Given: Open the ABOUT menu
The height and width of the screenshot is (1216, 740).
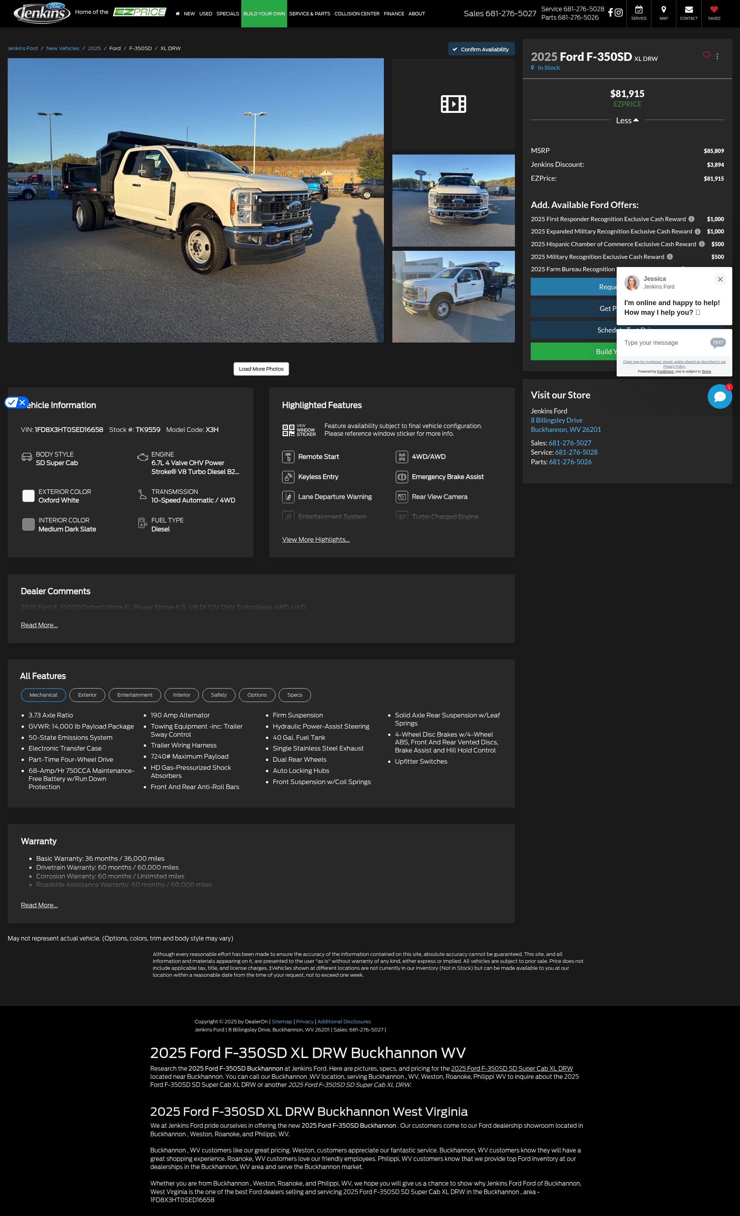Looking at the screenshot, I should [x=417, y=14].
